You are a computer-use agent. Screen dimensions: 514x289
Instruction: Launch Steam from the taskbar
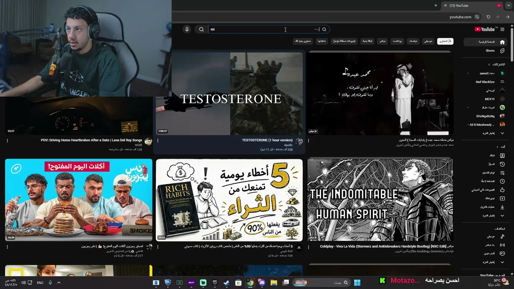click(227, 283)
